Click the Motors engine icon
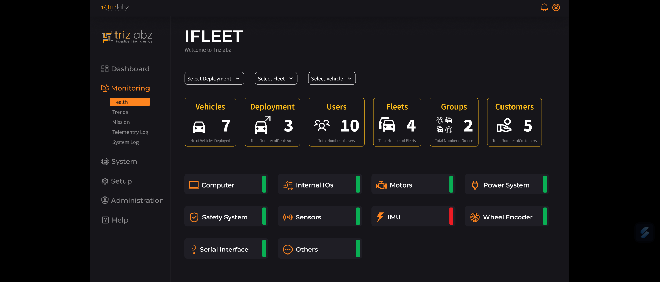The image size is (660, 282). (x=381, y=185)
